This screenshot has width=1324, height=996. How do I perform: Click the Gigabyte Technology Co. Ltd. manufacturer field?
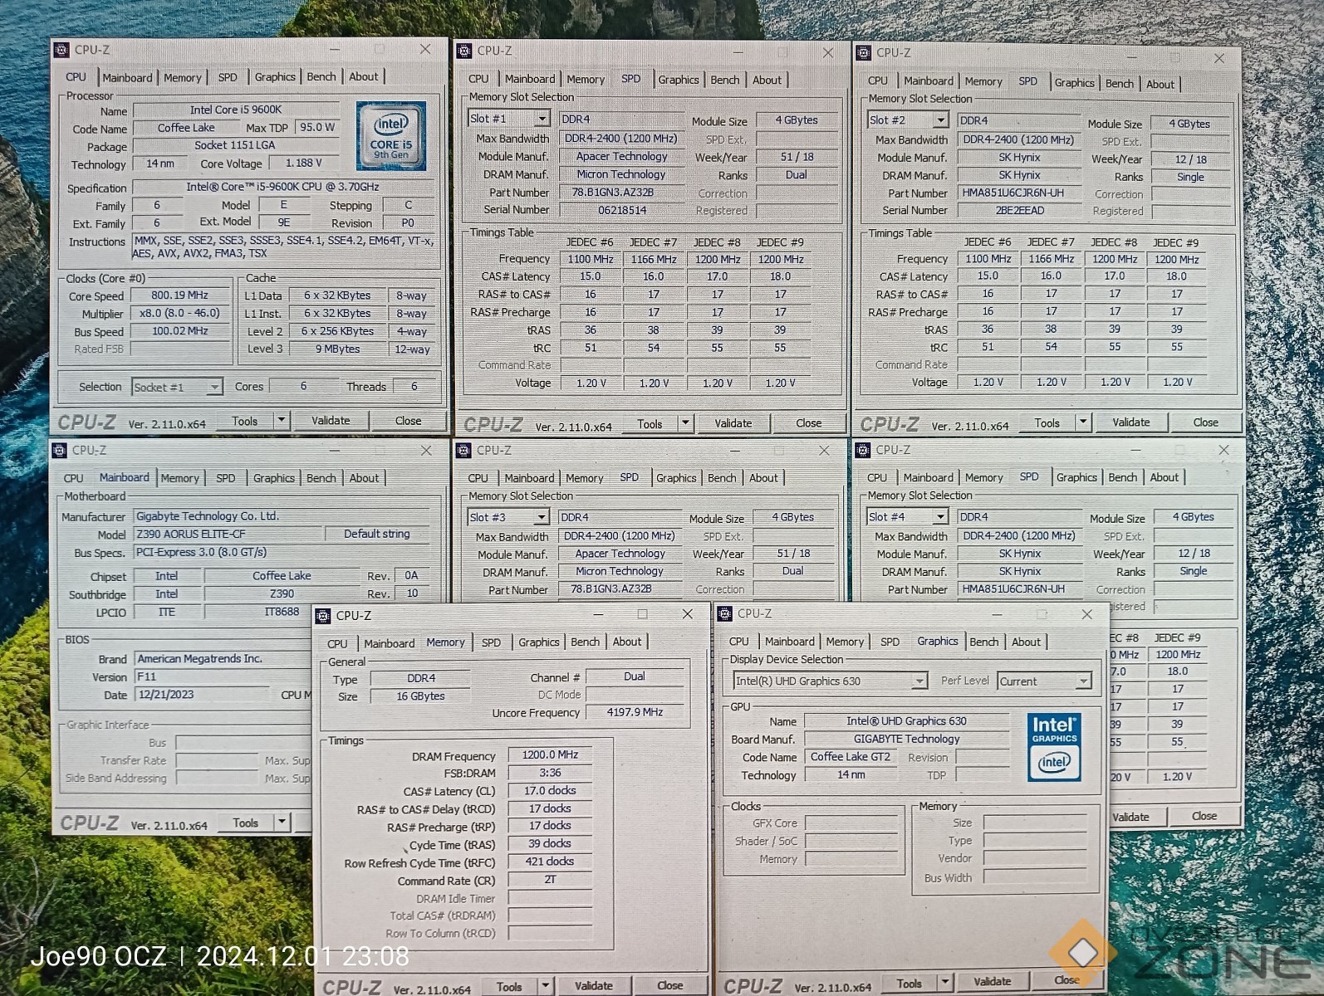point(282,516)
